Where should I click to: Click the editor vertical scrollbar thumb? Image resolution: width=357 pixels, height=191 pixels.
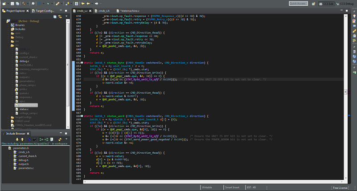(345, 92)
